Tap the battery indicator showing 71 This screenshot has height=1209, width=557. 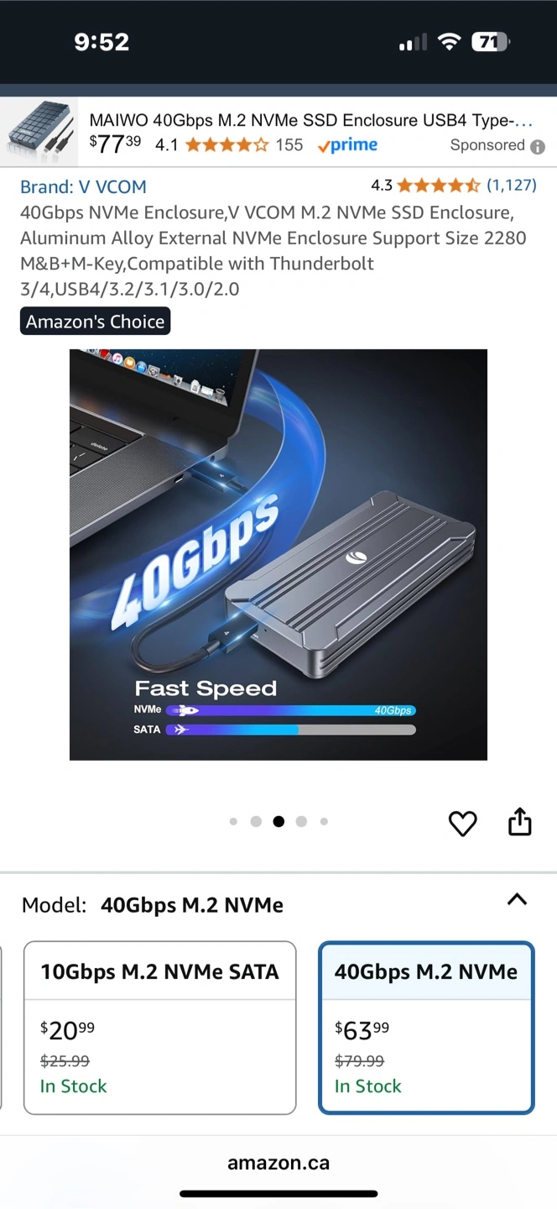point(490,42)
